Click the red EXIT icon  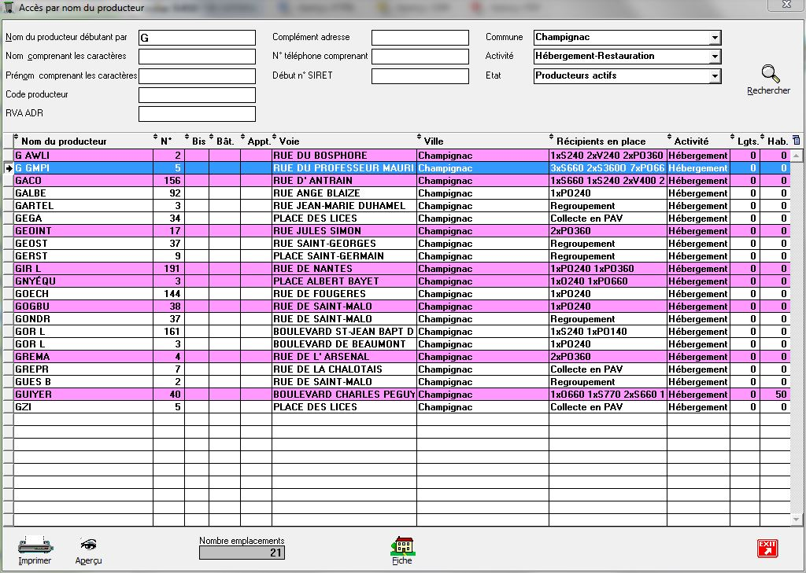(767, 548)
